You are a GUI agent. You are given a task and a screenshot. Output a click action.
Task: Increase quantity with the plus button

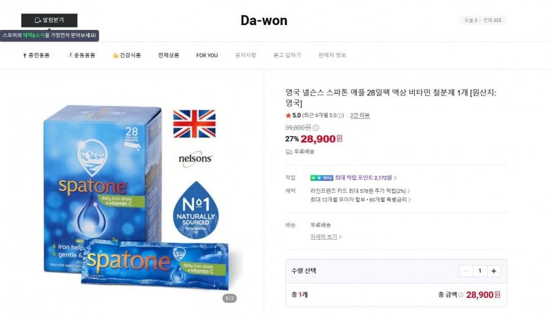click(x=494, y=271)
